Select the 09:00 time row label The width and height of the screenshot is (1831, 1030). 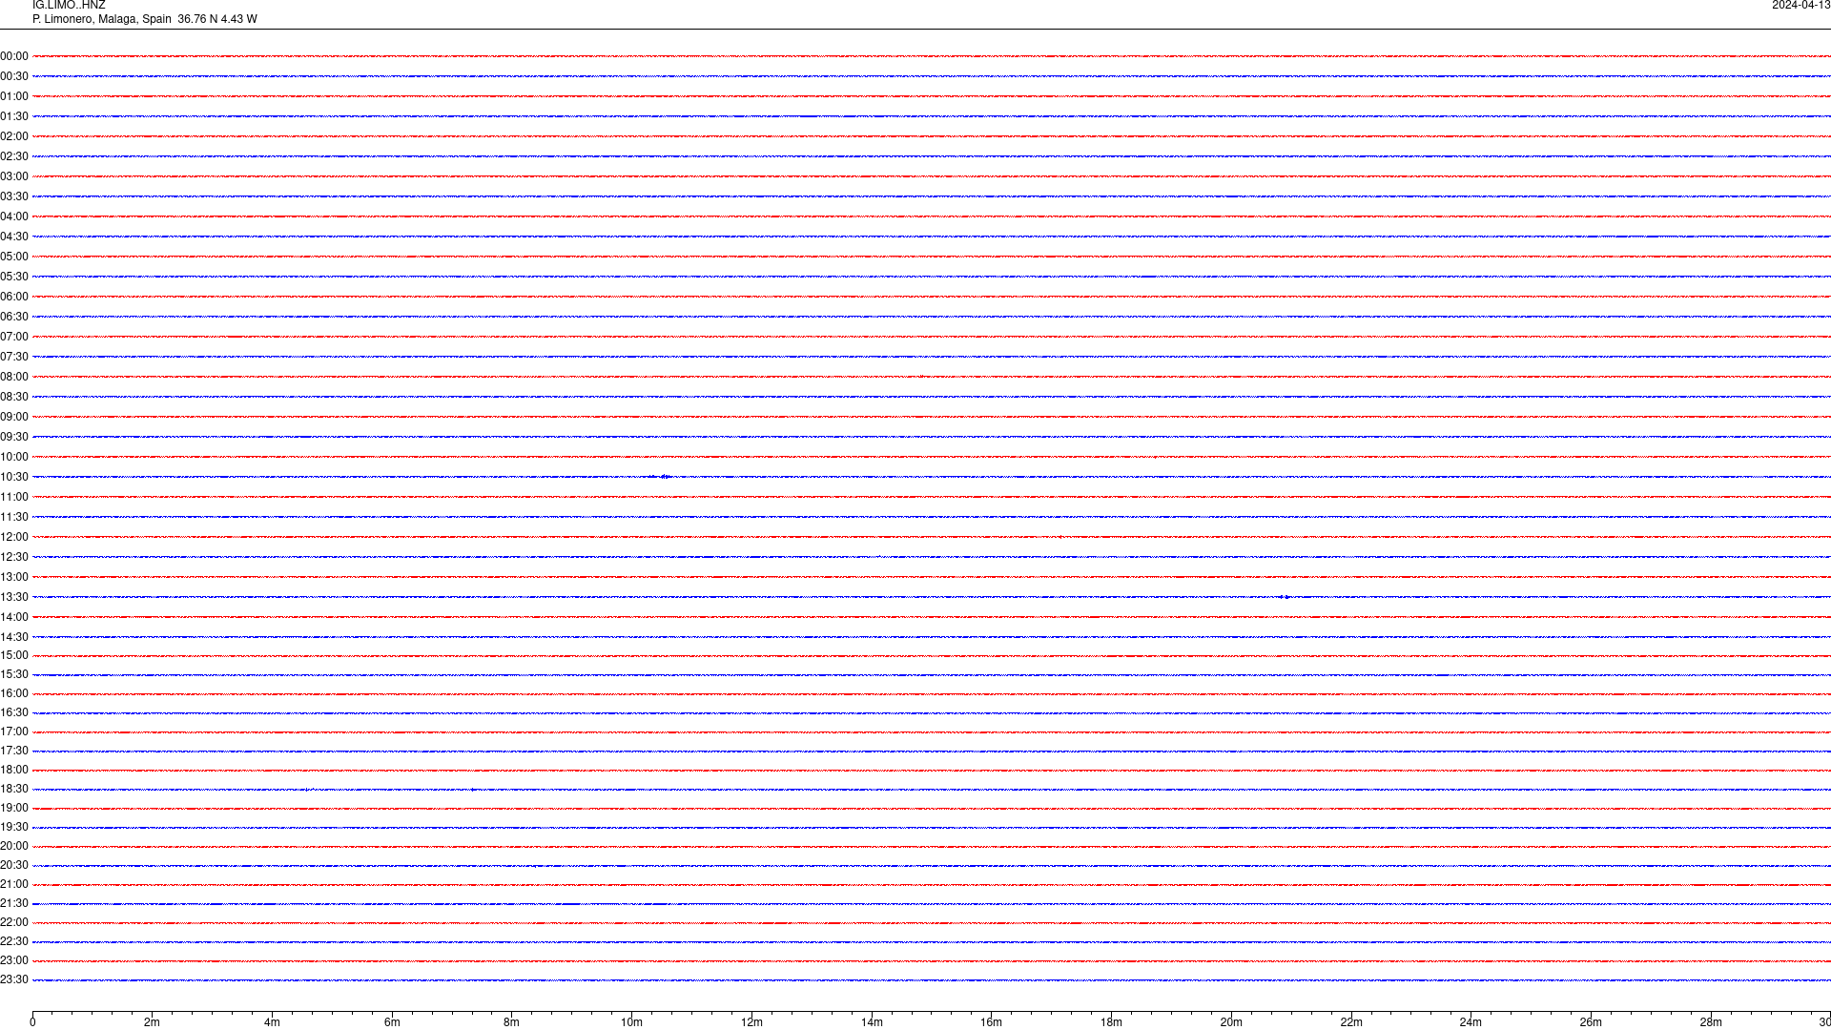tap(14, 417)
